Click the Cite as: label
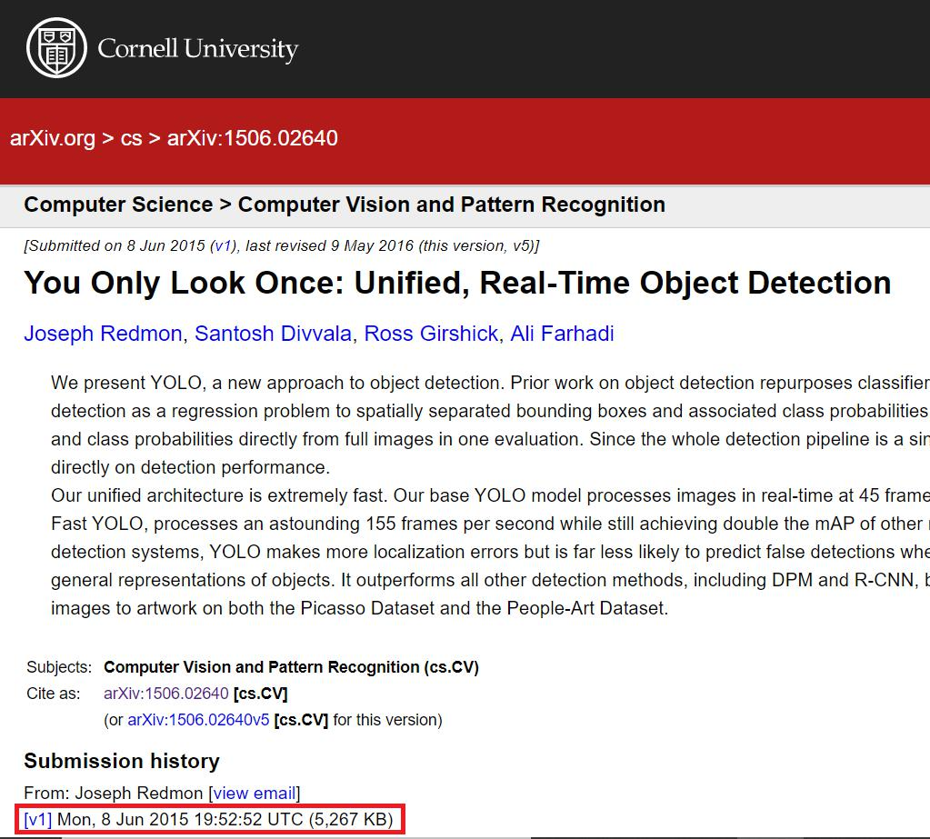The width and height of the screenshot is (930, 839). [x=54, y=694]
